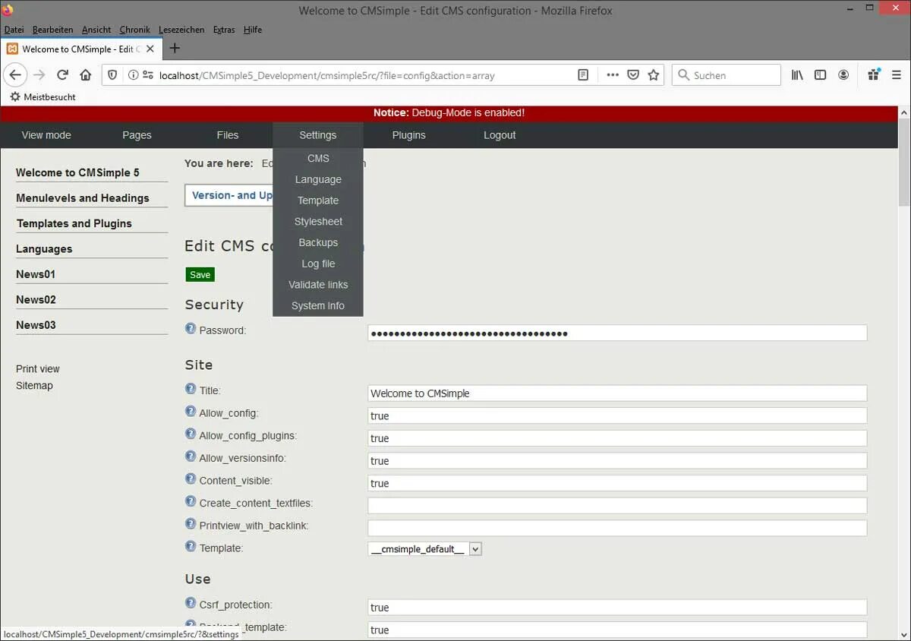
Task: Open the Library icon in toolbar
Action: (x=797, y=75)
